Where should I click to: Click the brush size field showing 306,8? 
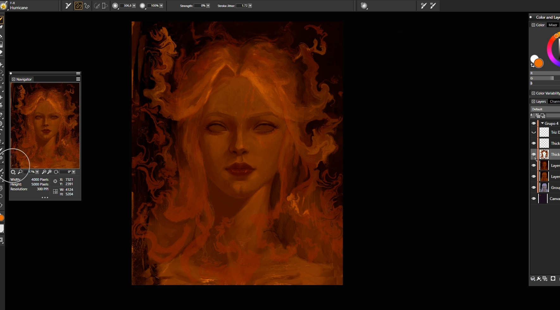[126, 6]
